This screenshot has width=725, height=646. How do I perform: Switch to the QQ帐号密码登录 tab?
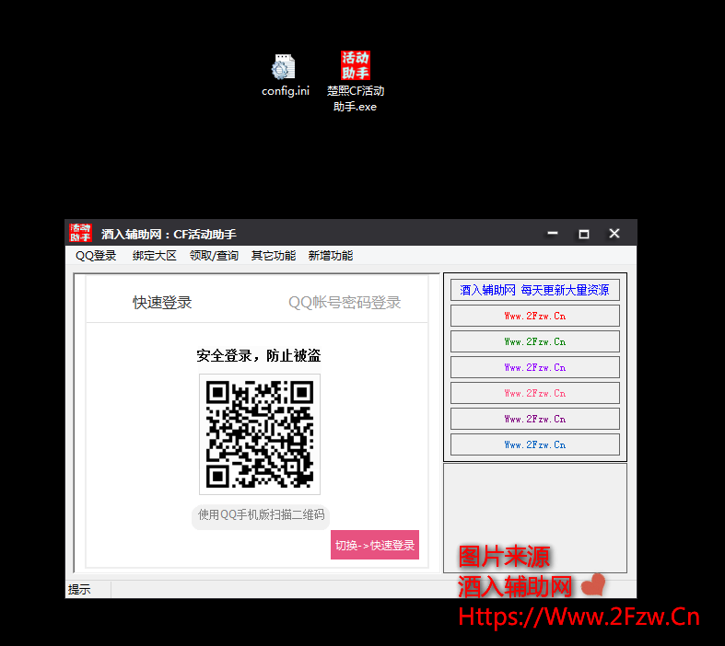[x=345, y=303]
